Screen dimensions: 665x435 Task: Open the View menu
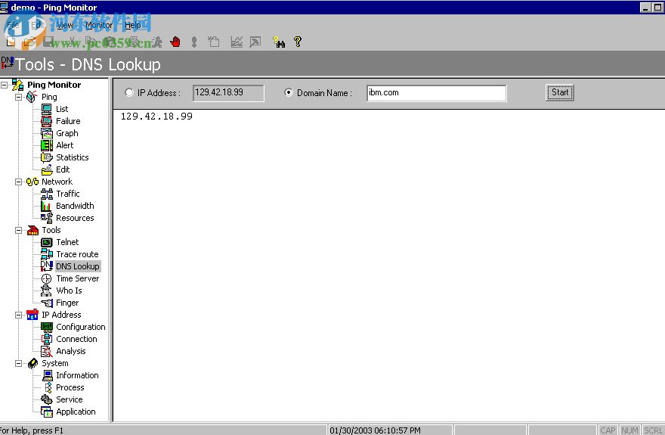tap(65, 25)
